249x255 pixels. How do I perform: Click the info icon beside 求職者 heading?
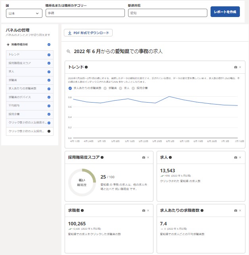(82, 211)
